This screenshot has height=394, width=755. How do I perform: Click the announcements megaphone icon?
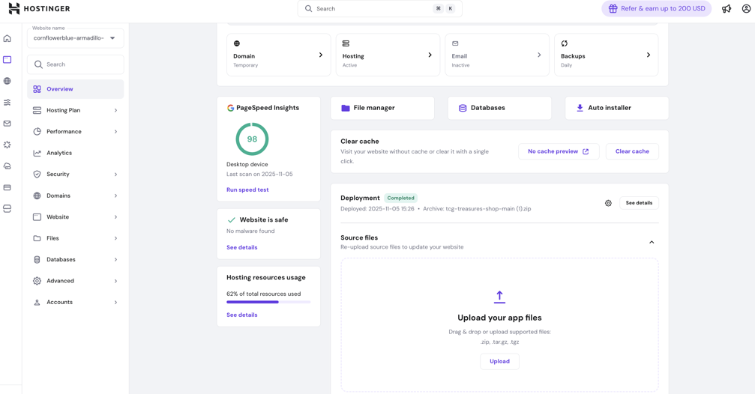pyautogui.click(x=726, y=9)
